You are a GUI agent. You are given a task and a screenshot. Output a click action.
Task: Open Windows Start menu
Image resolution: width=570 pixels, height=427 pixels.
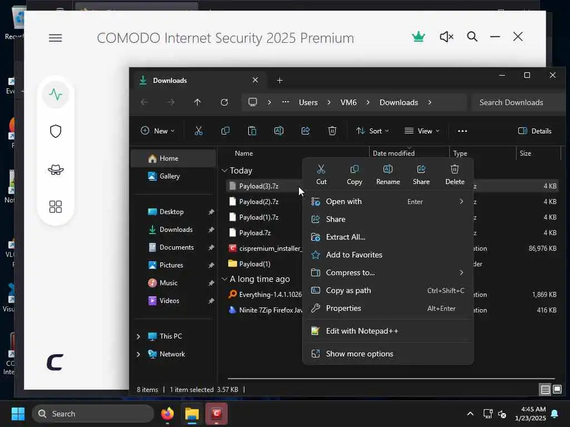(18, 414)
